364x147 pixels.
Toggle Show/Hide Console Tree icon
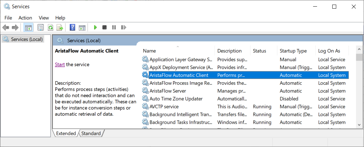28,28
